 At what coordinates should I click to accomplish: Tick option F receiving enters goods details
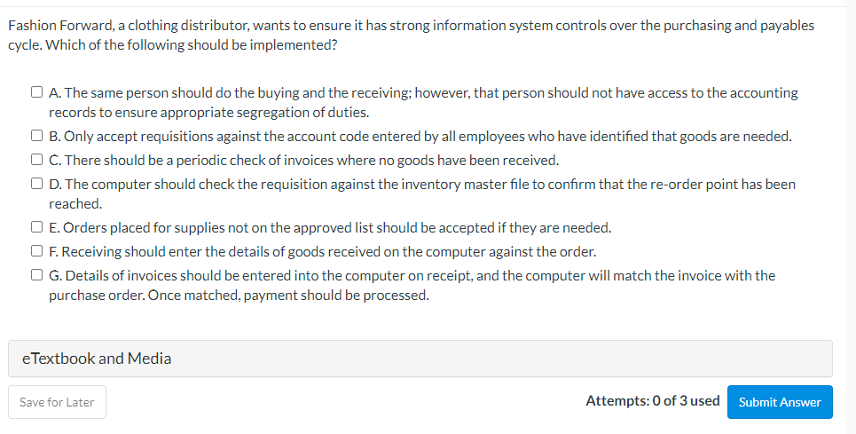(x=36, y=250)
